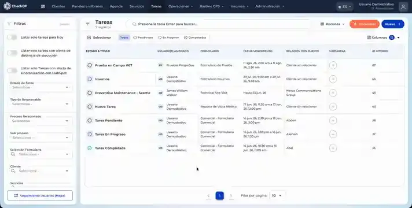412x208 pixels.
Task: Click the orange button next to Nuevo
Action: click(365, 24)
